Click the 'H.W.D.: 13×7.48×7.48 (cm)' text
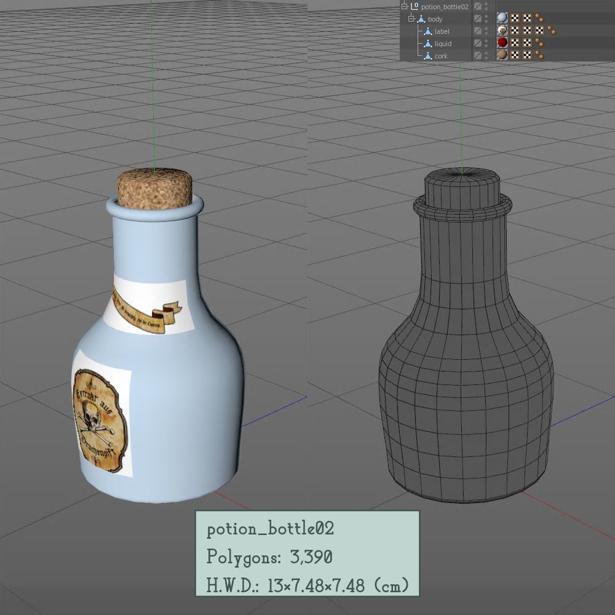The image size is (615, 615). tap(308, 585)
